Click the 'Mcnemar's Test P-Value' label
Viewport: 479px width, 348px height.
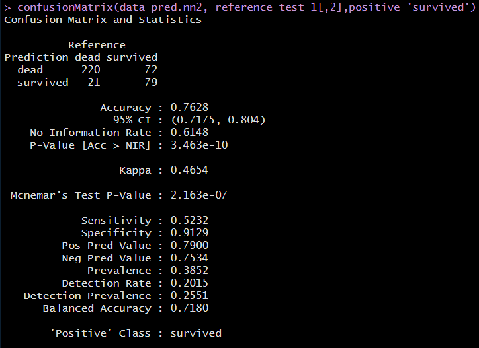pyautogui.click(x=81, y=195)
